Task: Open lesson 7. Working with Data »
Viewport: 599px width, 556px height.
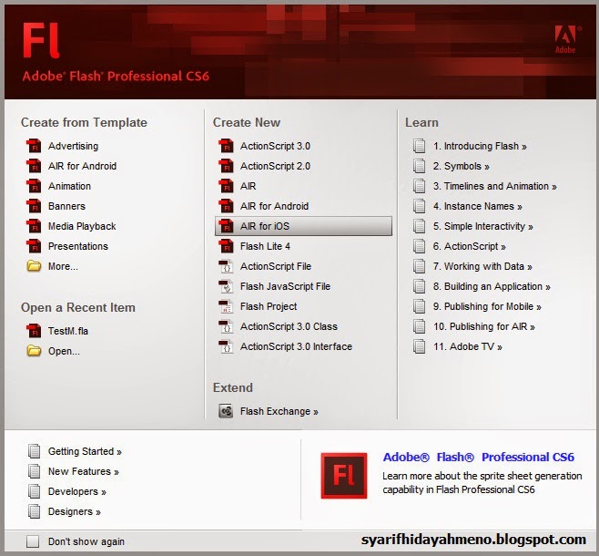Action: 482,266
